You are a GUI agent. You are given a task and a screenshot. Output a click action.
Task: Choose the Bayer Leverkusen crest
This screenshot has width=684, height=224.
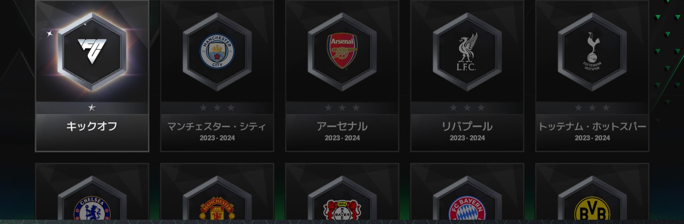pyautogui.click(x=342, y=210)
